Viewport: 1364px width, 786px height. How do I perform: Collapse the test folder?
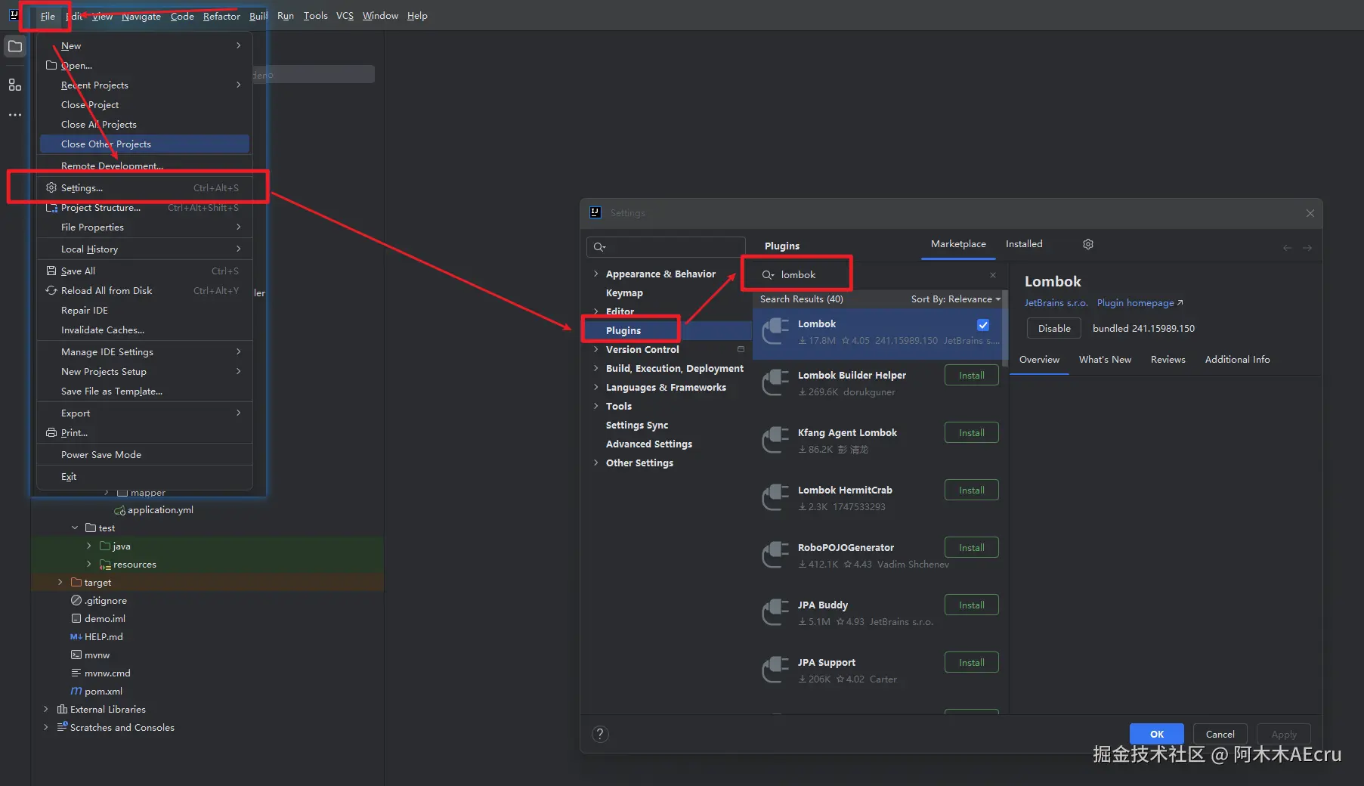(x=75, y=528)
